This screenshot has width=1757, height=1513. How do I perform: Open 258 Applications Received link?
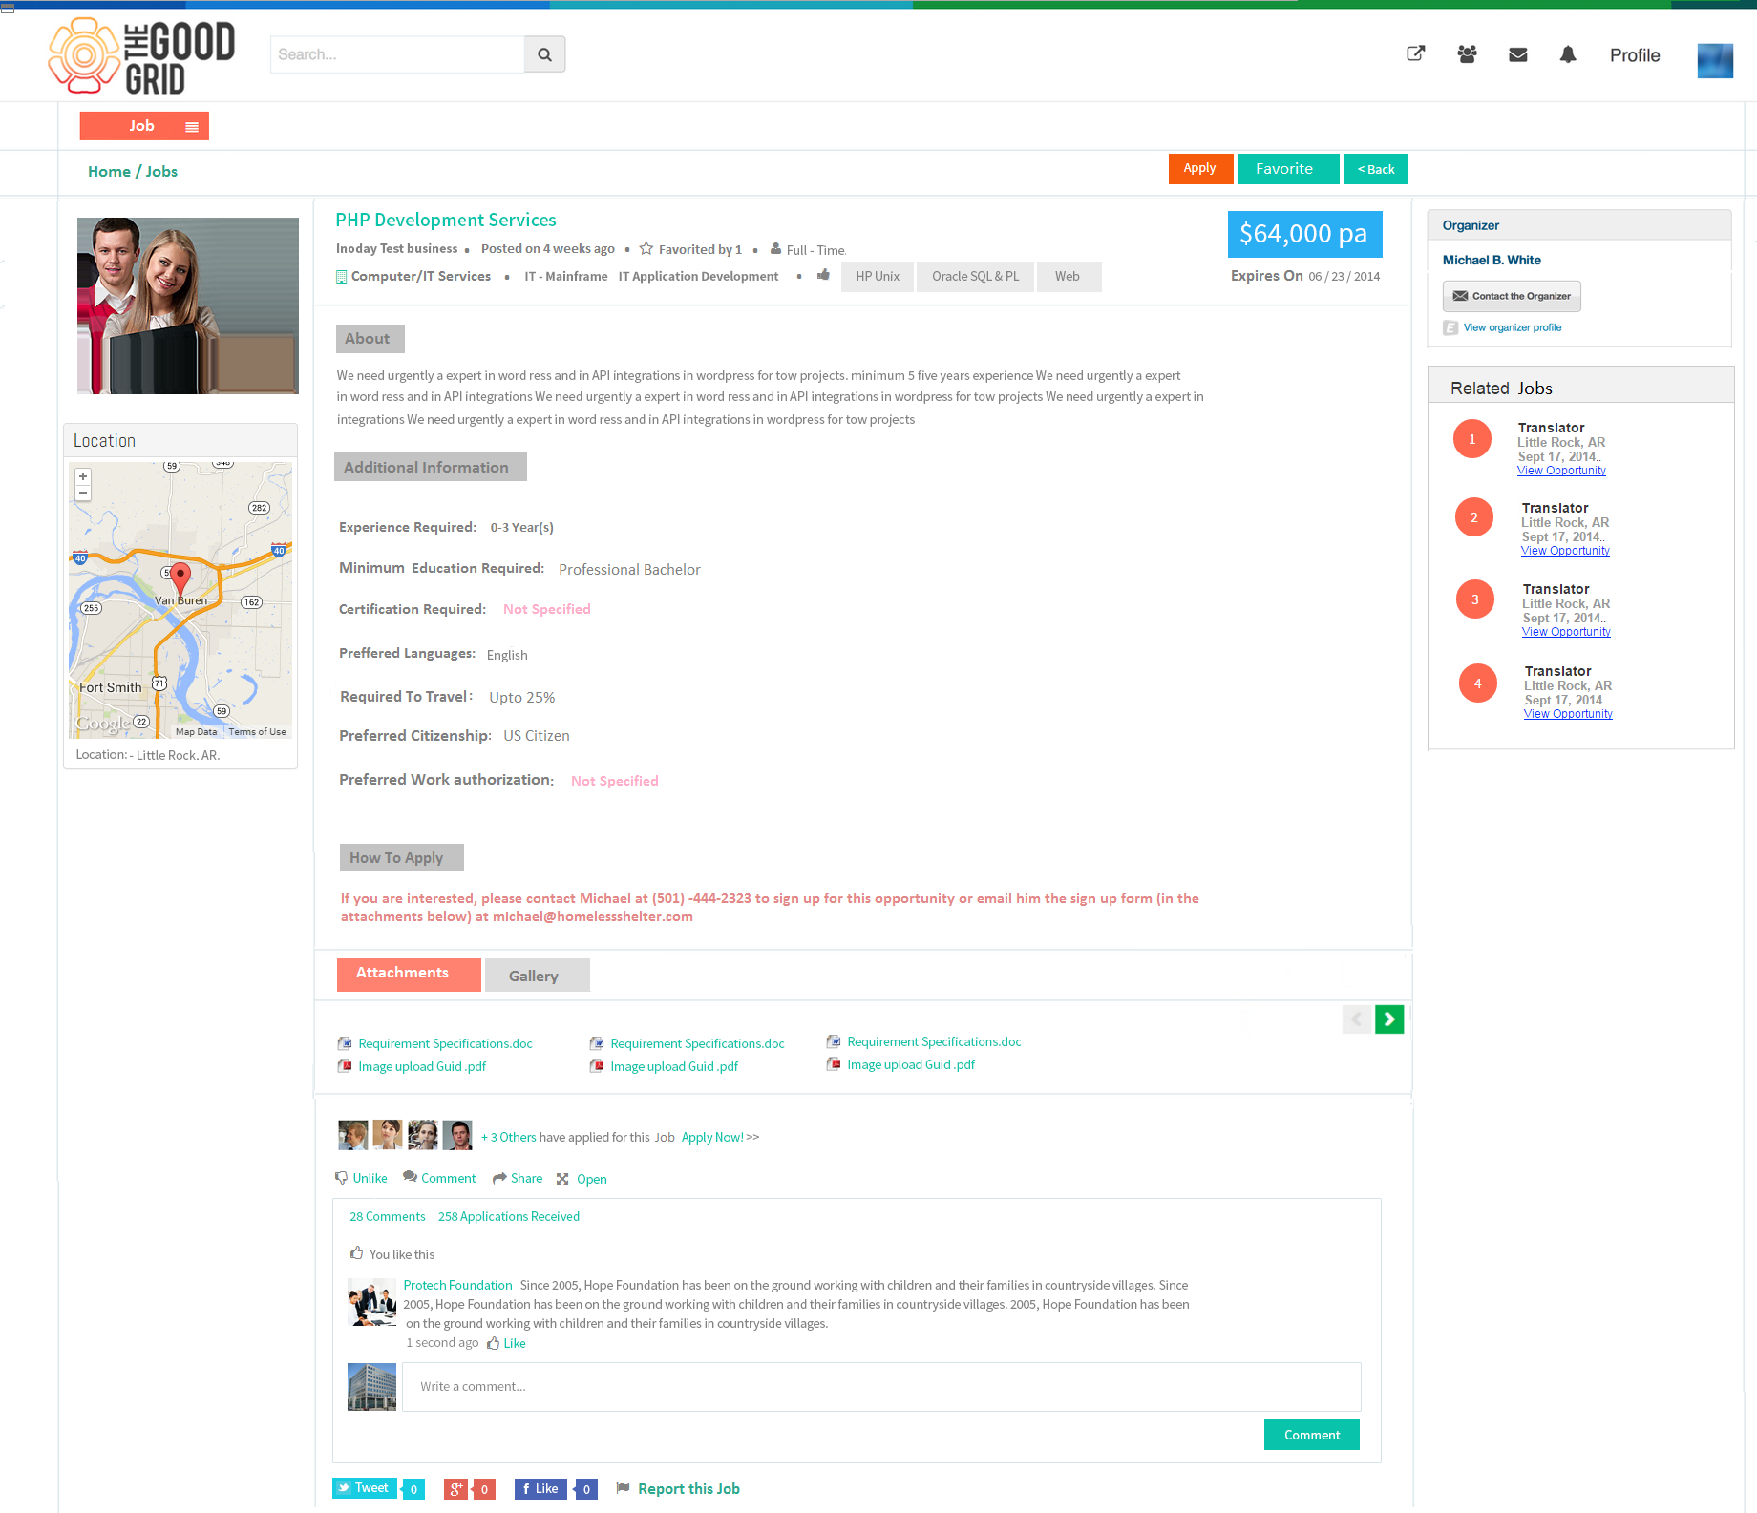click(509, 1217)
